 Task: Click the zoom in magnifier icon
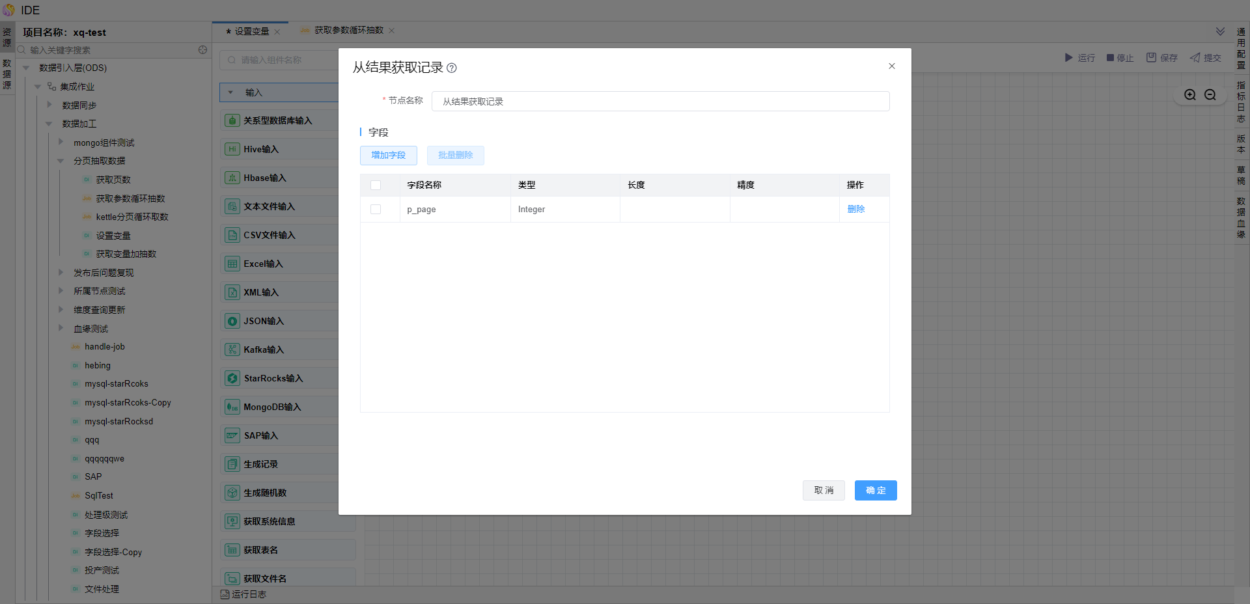pos(1190,95)
